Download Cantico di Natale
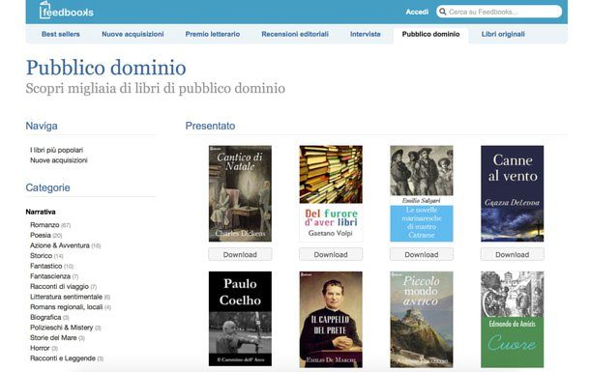The width and height of the screenshot is (590, 372). 240,254
